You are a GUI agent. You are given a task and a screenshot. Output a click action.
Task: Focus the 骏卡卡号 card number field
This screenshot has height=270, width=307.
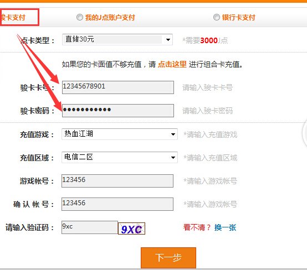118,87
